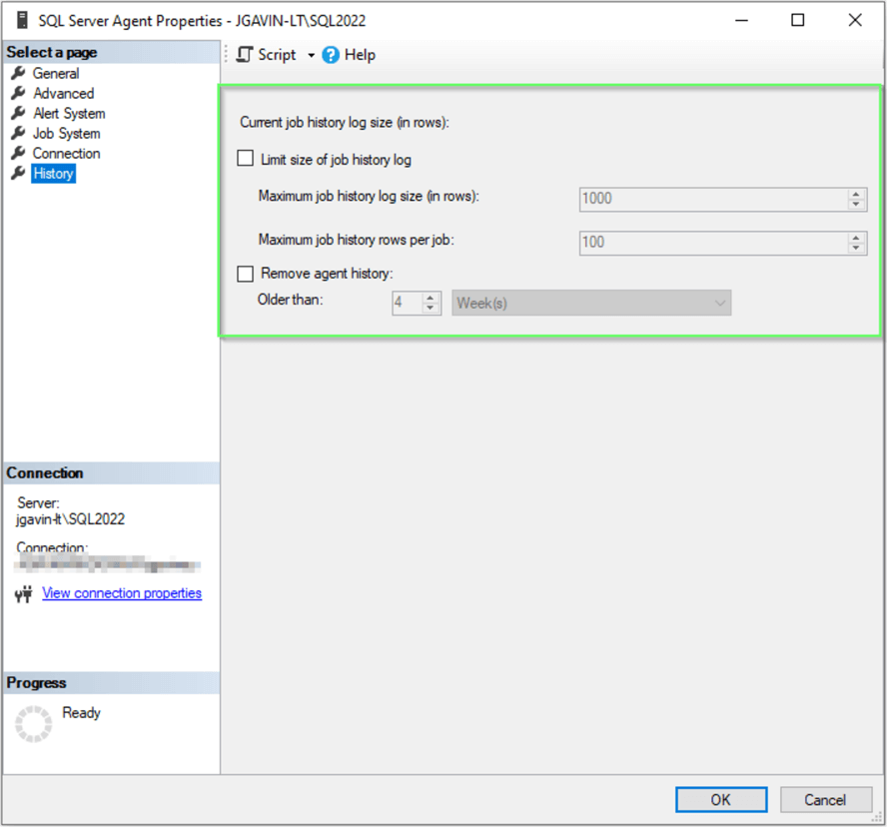Click the Cancel button
This screenshot has height=827, width=887.
click(825, 799)
